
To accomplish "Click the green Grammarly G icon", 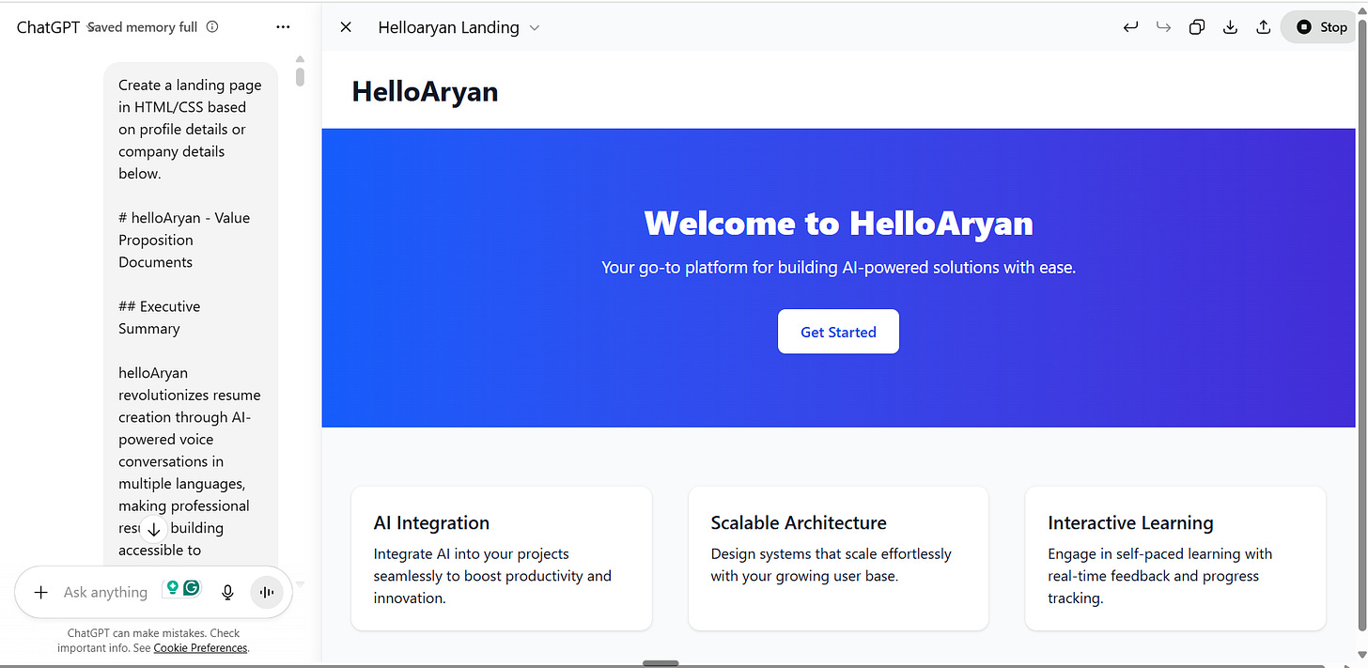I will 192,588.
